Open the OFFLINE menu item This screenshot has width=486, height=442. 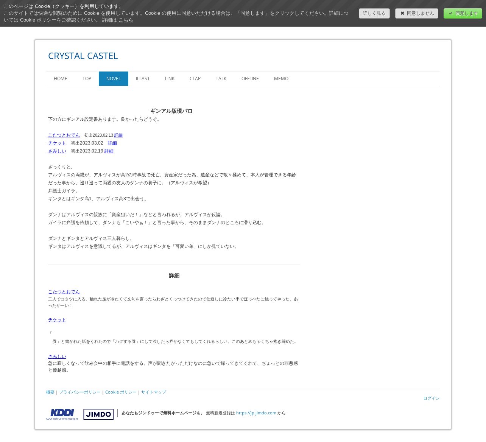click(x=250, y=79)
